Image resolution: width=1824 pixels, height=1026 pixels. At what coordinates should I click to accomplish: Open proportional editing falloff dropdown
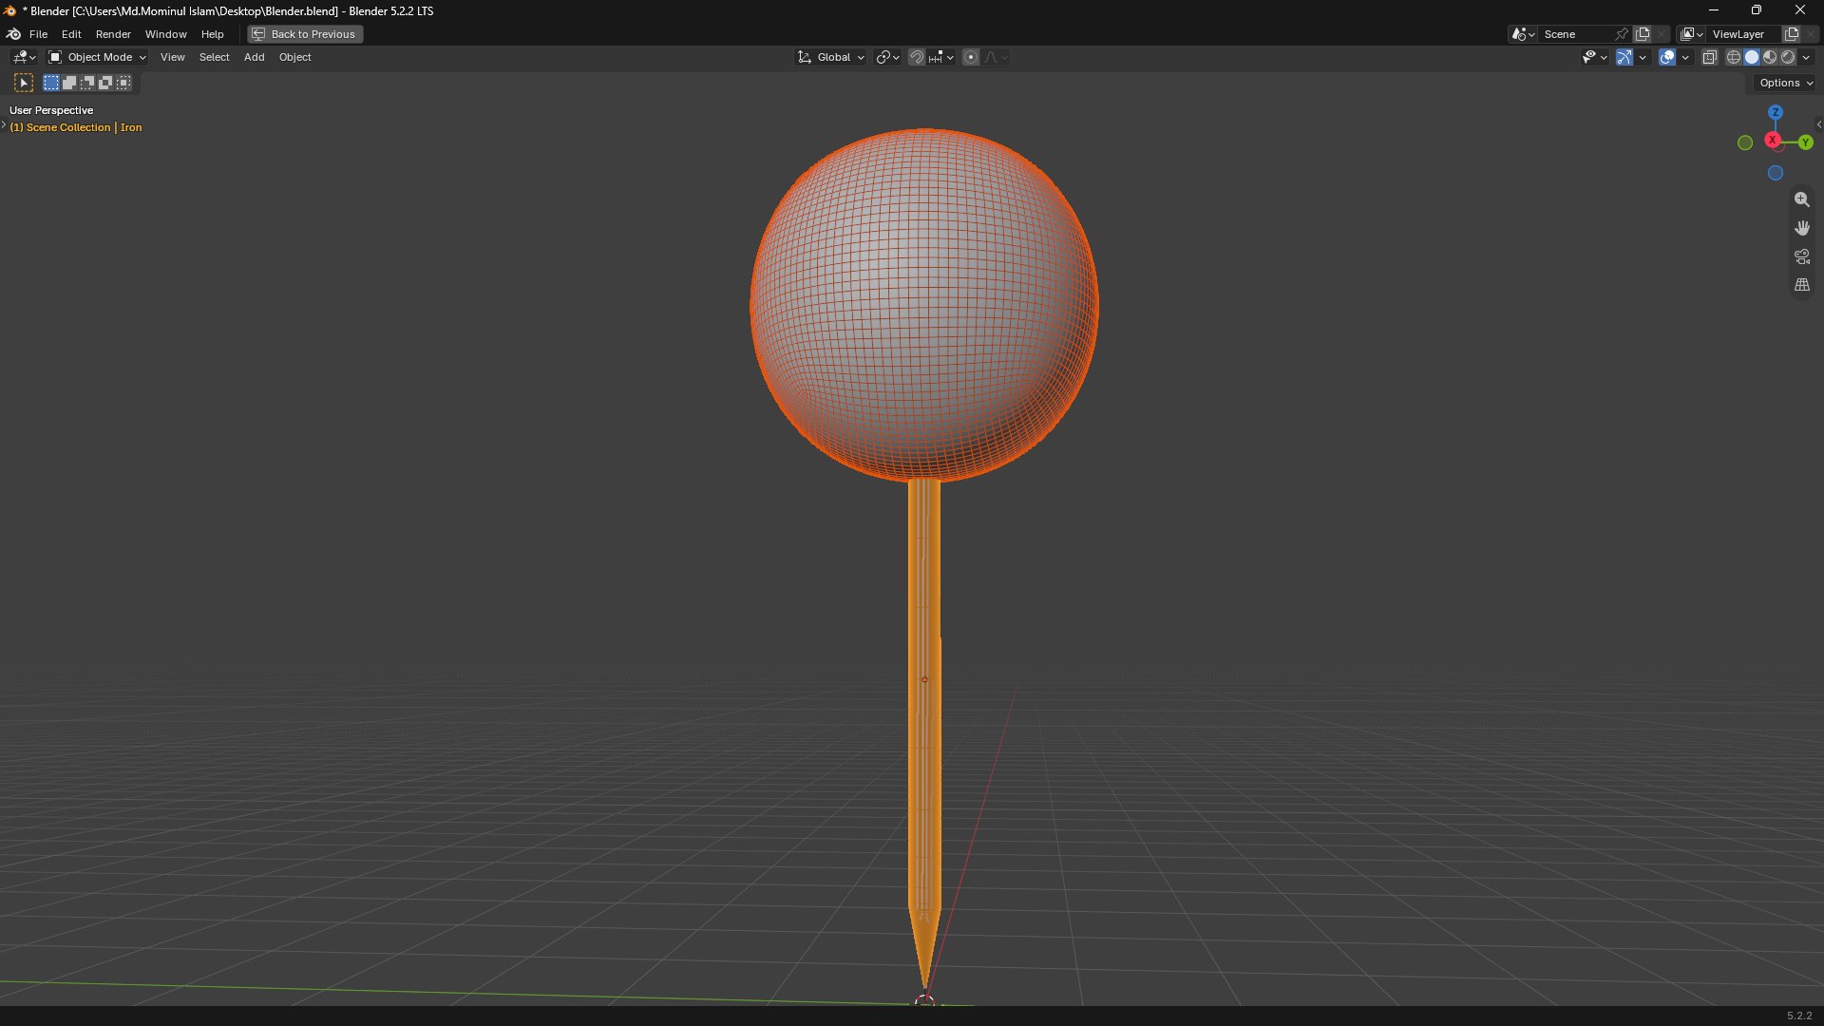tap(996, 57)
